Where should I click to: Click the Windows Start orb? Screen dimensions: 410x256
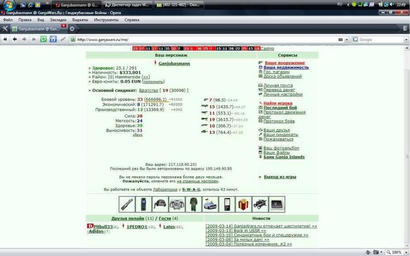9,5
